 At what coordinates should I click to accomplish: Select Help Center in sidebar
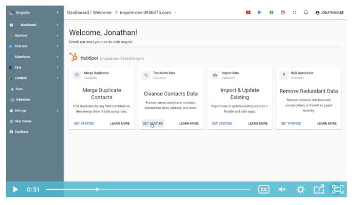pyautogui.click(x=23, y=121)
